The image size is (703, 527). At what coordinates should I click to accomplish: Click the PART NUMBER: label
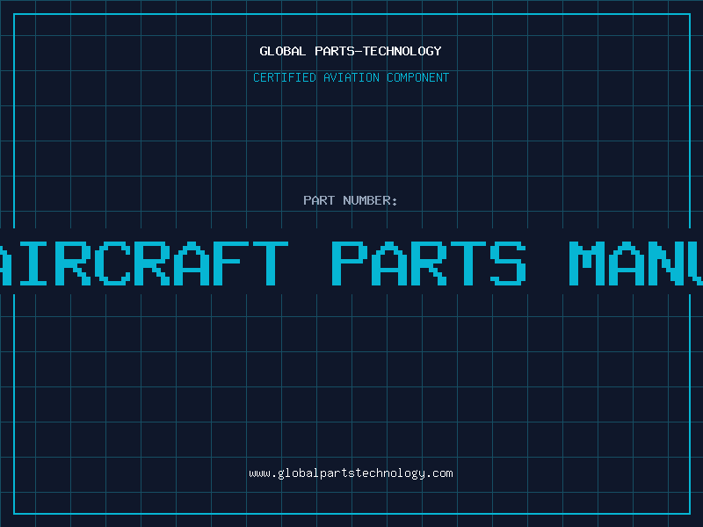[x=351, y=200]
